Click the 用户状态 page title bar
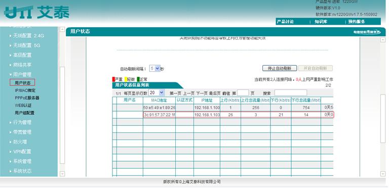The width and height of the screenshot is (389, 188). pyautogui.click(x=225, y=32)
